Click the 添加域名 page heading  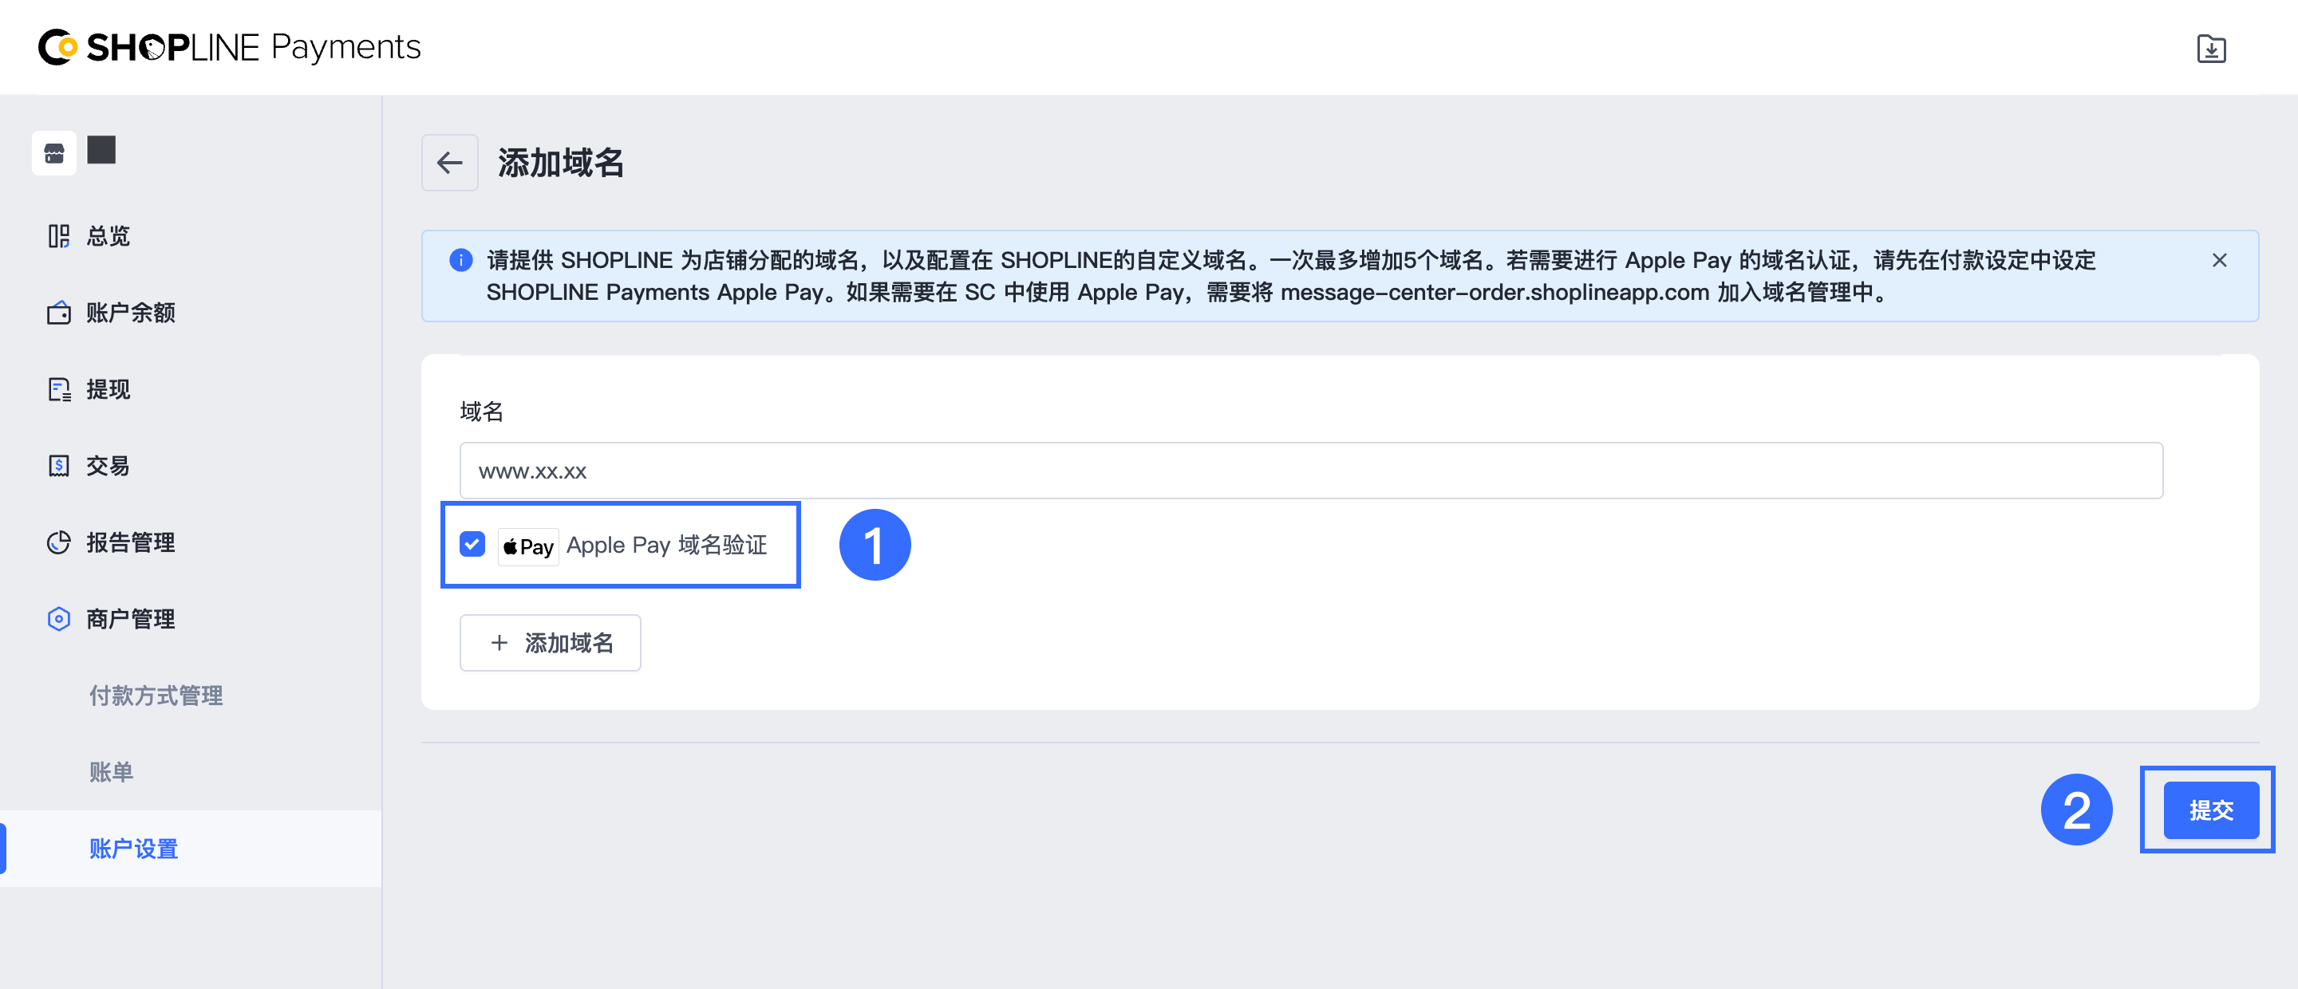point(561,164)
